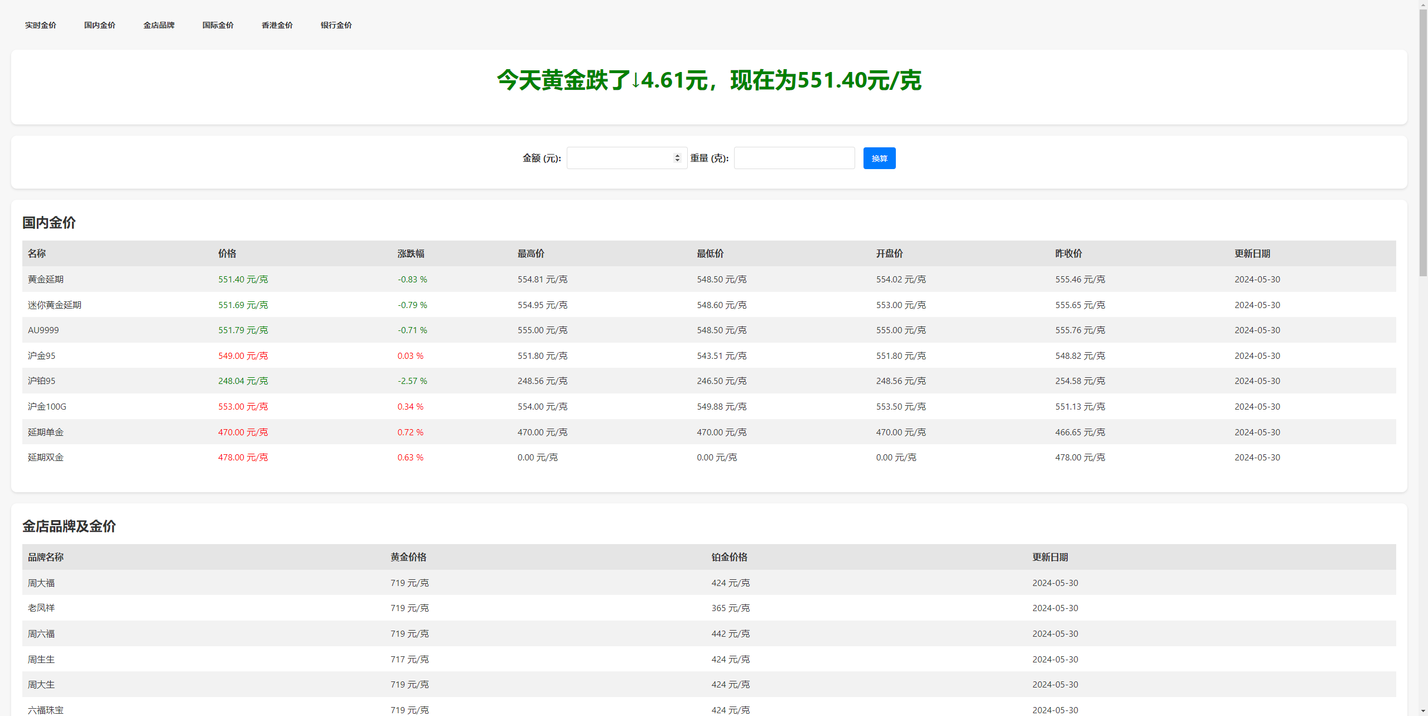Go to 金店品牌 navigation link
1428x716 pixels.
click(158, 25)
